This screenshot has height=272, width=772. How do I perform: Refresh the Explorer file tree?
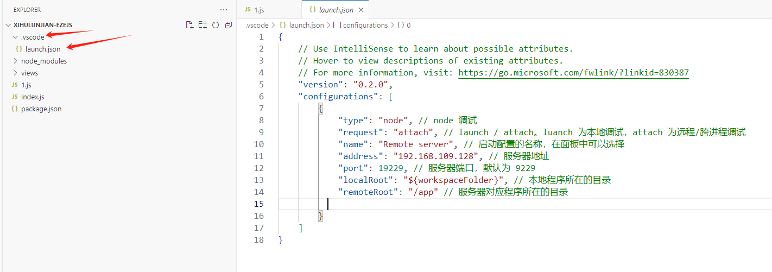[216, 25]
